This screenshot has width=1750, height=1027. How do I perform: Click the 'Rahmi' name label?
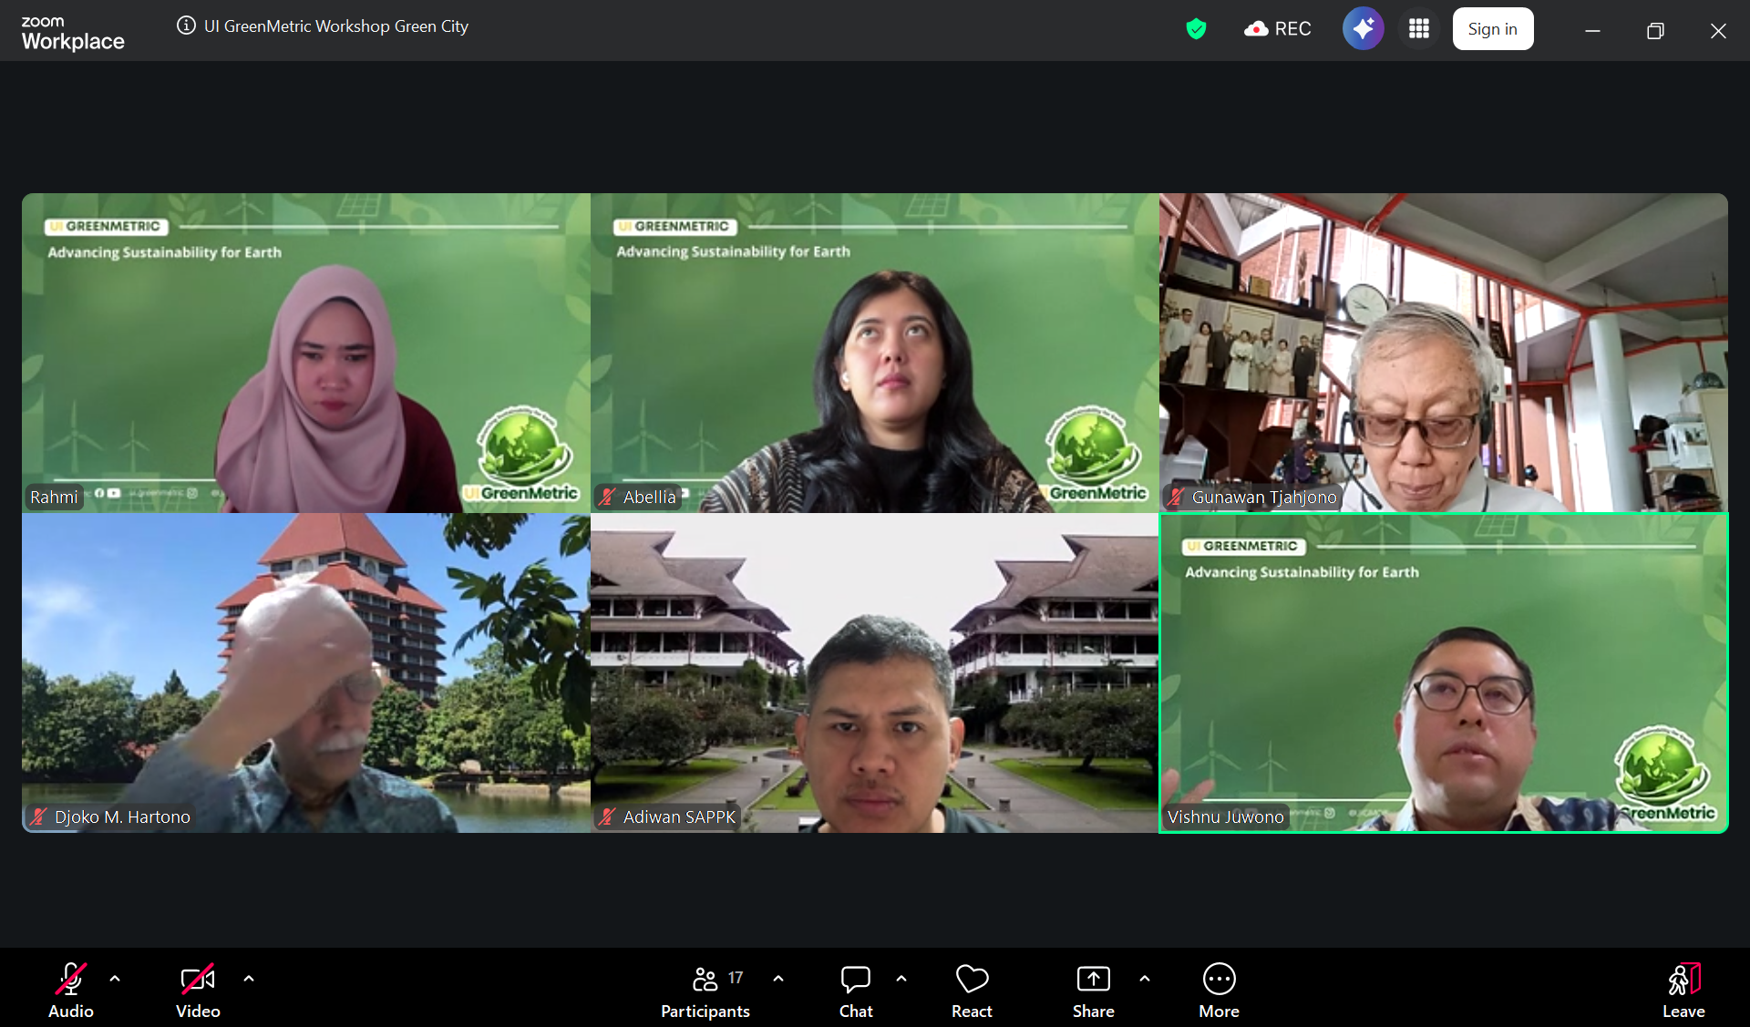point(54,497)
